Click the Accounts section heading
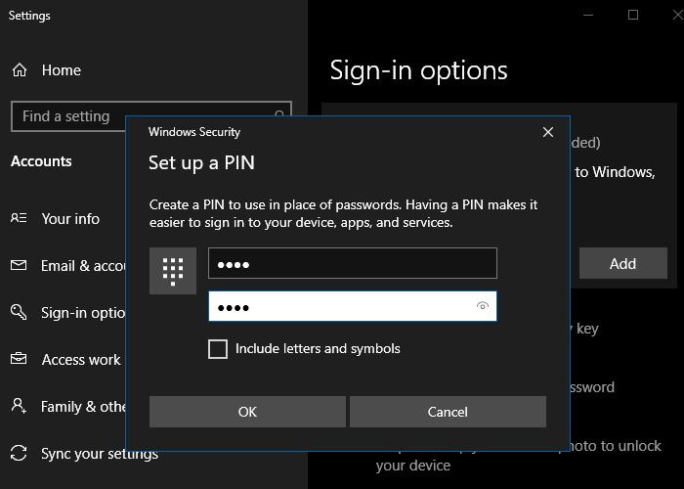The image size is (684, 489). point(41,161)
